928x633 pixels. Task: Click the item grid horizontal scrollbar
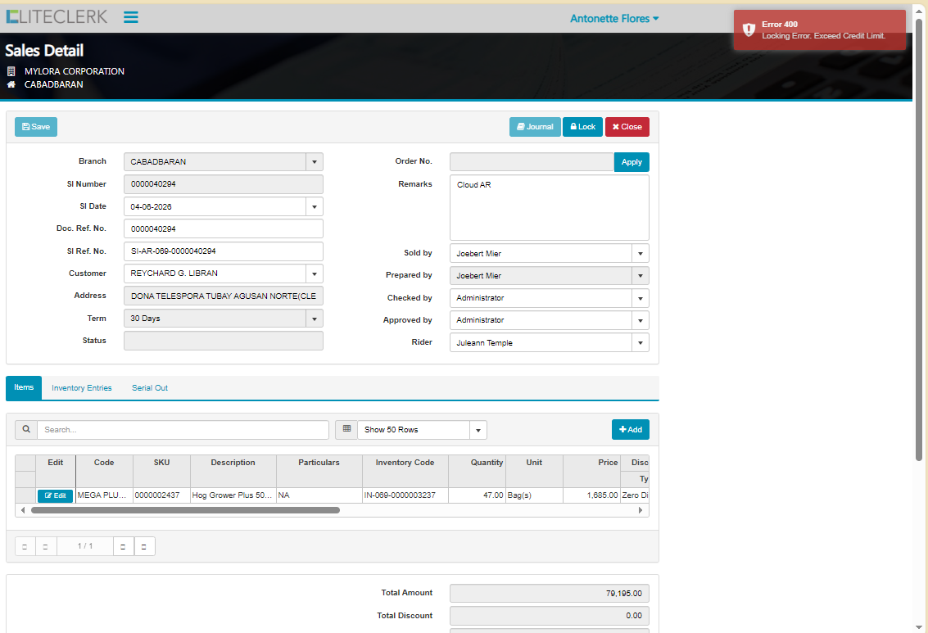[185, 510]
